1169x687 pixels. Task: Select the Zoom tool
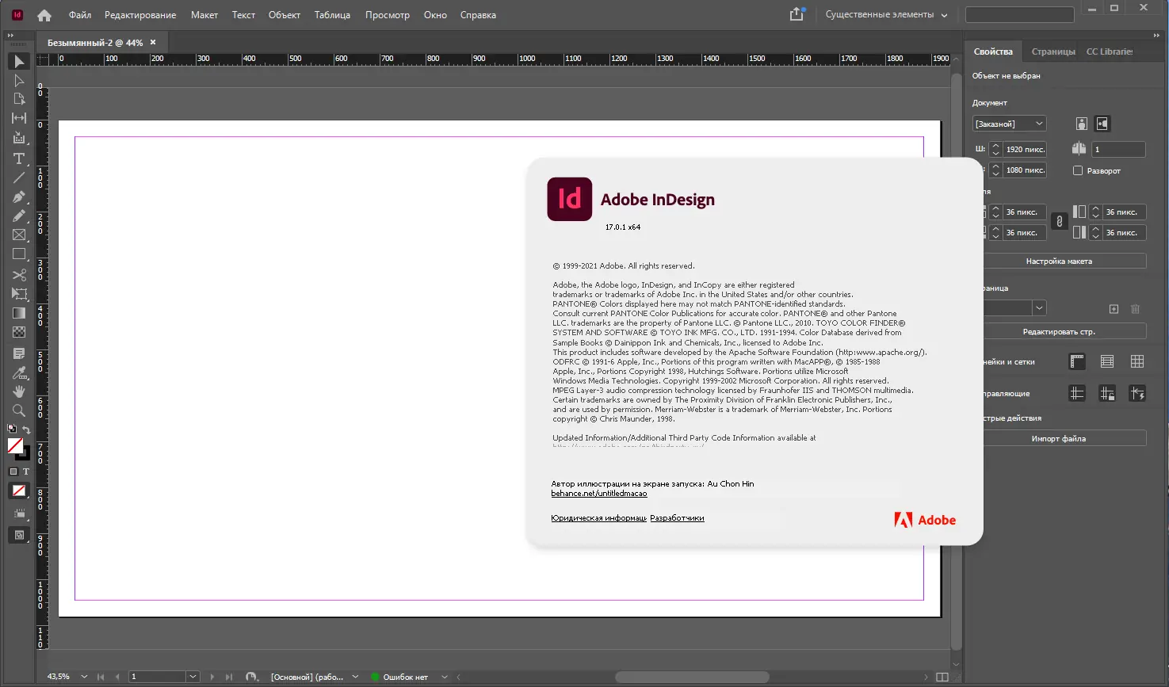19,410
